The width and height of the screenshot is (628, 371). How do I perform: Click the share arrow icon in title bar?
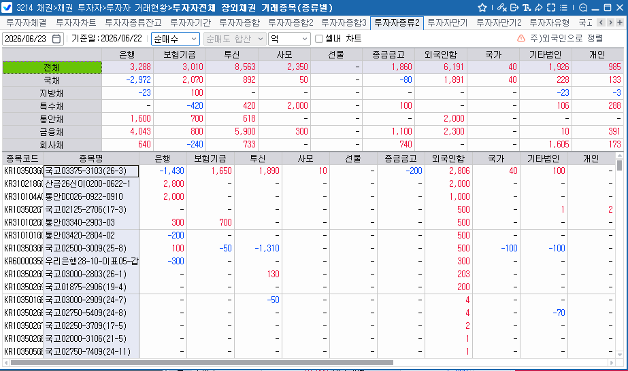click(539, 7)
